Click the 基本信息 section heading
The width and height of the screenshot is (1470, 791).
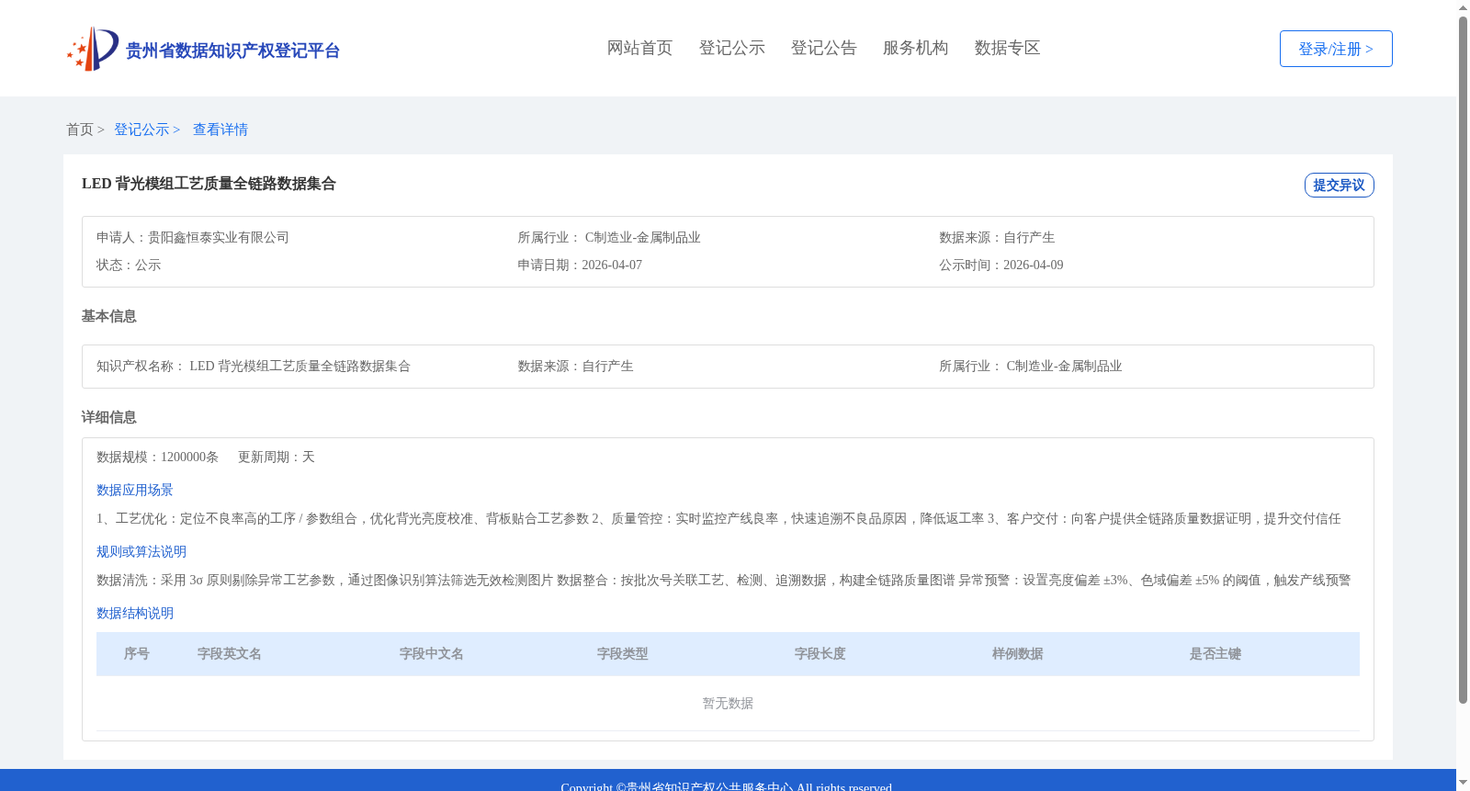[x=108, y=316]
